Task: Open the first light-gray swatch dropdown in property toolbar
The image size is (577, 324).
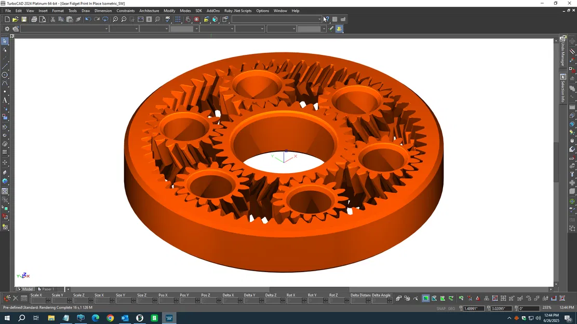Action: (x=184, y=29)
